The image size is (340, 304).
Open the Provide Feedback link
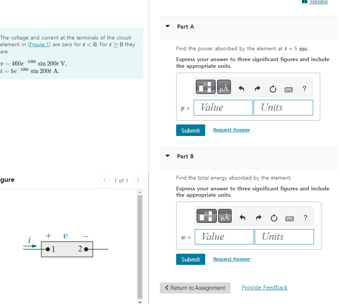coord(264,287)
